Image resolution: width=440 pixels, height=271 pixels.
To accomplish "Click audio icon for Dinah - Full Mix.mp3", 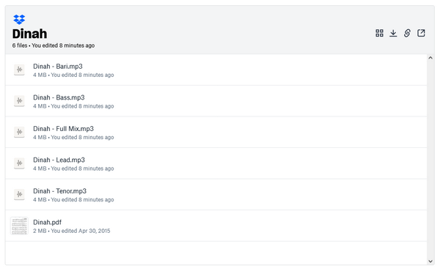I will 19,132.
